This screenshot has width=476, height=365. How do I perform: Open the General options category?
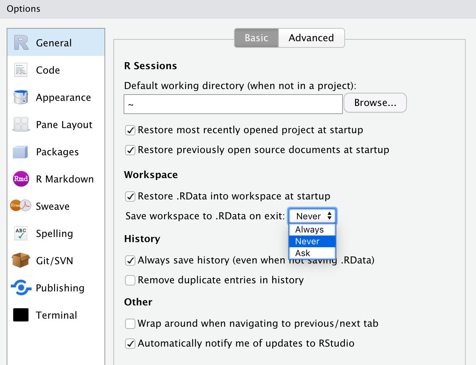(x=56, y=43)
